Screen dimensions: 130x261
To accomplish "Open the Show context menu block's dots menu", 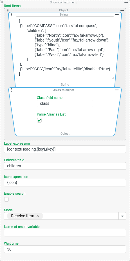I will (2, 3).
